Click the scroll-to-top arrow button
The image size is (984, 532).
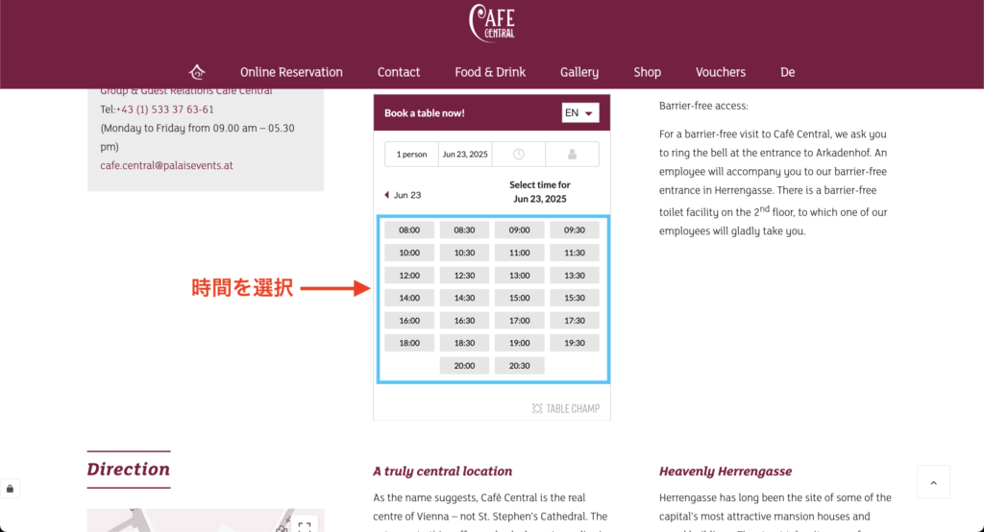(x=934, y=482)
